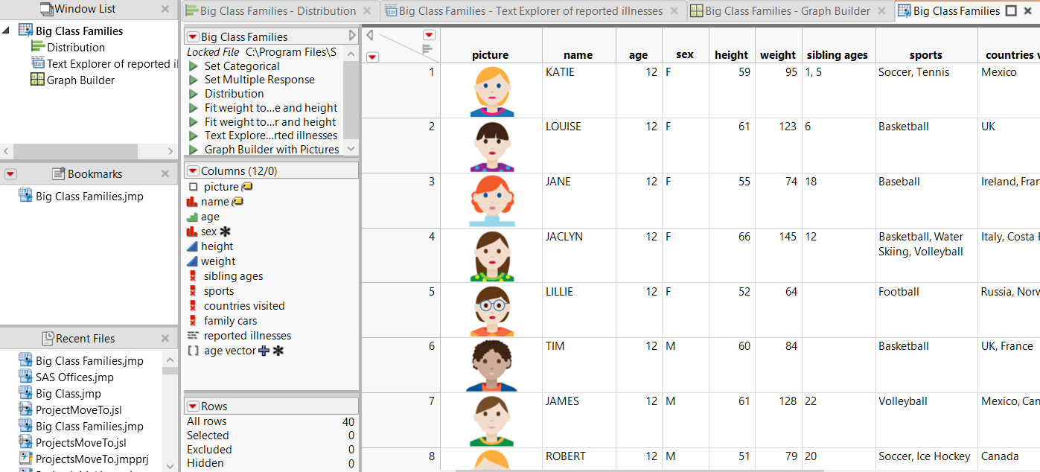Collapse the Big Class Families tree node
1040x472 pixels.
tap(7, 31)
